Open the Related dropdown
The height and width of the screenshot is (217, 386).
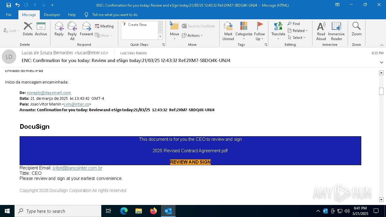298,31
